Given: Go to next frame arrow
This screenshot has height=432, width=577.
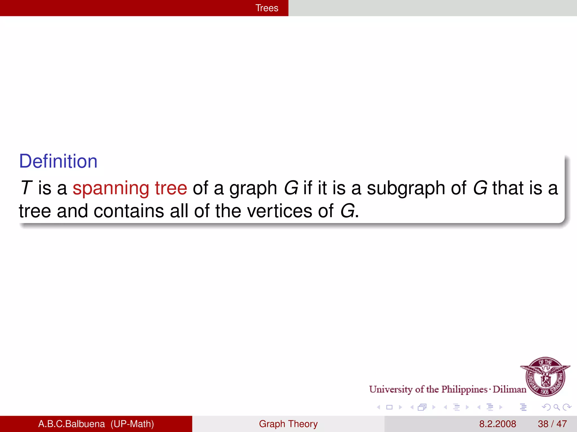Looking at the screenshot, I should tap(434, 407).
